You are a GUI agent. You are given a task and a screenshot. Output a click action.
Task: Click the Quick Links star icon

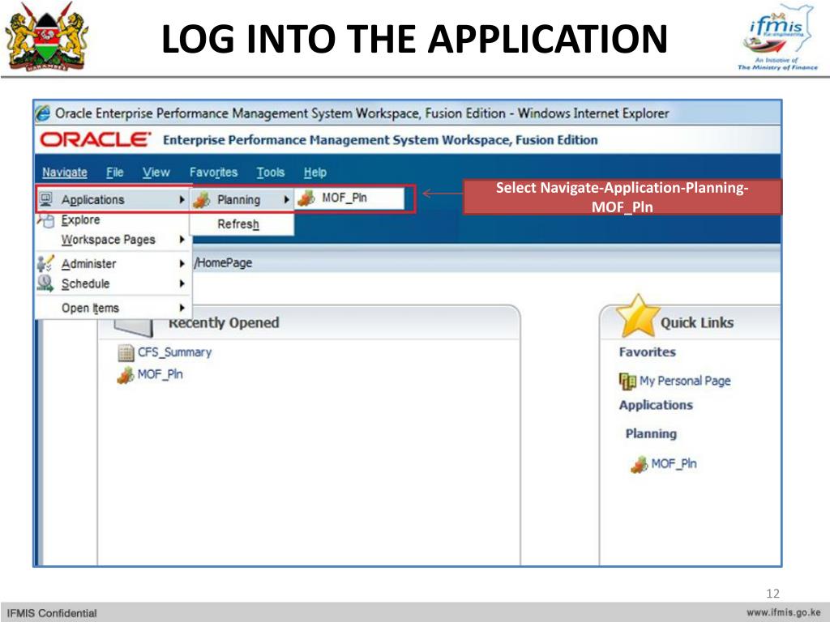point(638,317)
